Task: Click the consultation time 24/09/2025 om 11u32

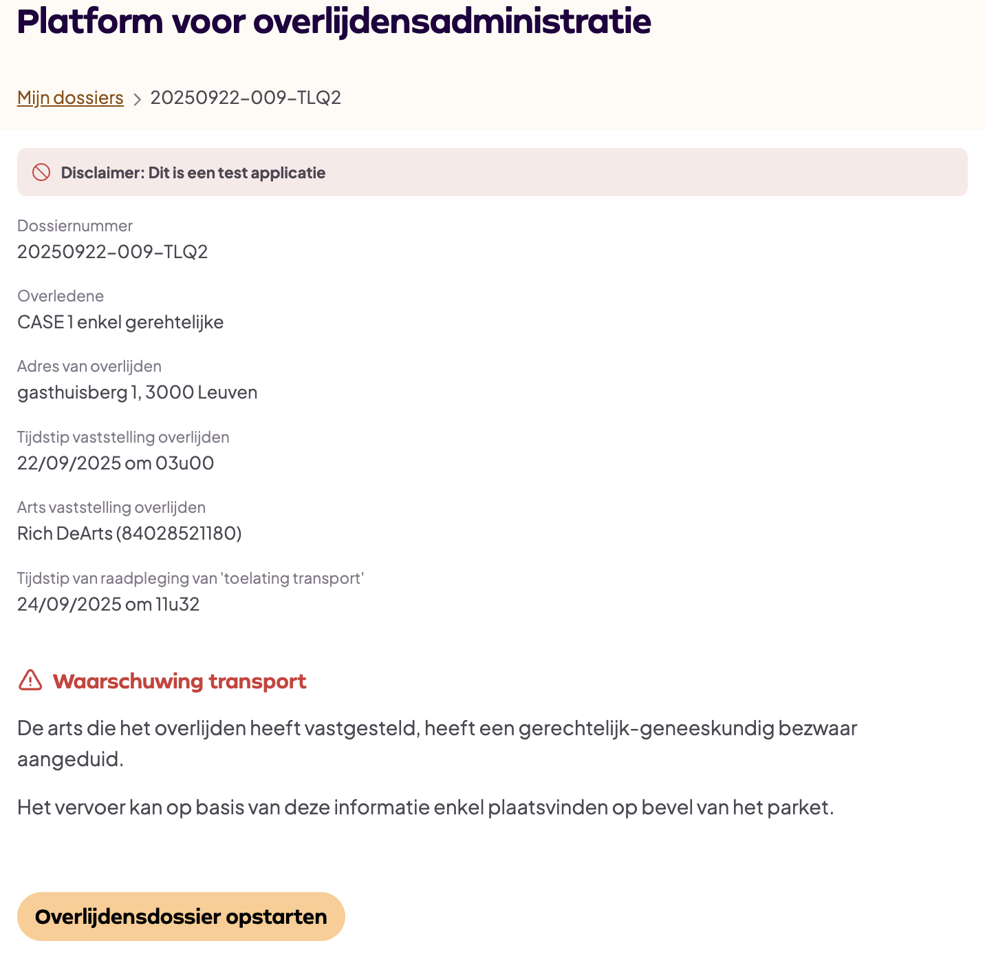Action: pyautogui.click(x=108, y=604)
